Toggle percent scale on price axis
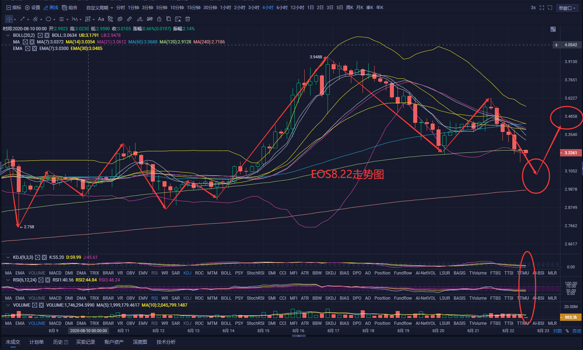The width and height of the screenshot is (583, 350). (567, 331)
